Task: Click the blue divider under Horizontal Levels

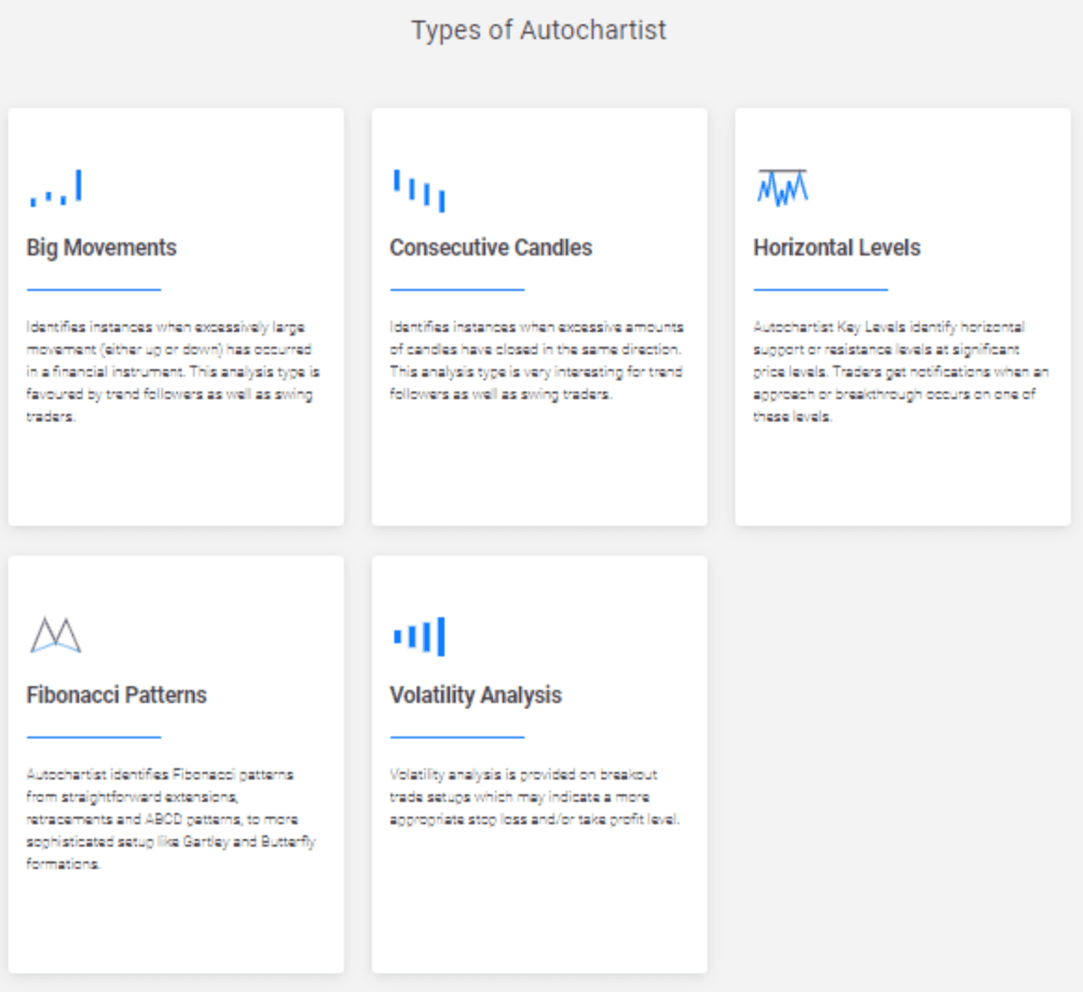Action: (x=820, y=290)
